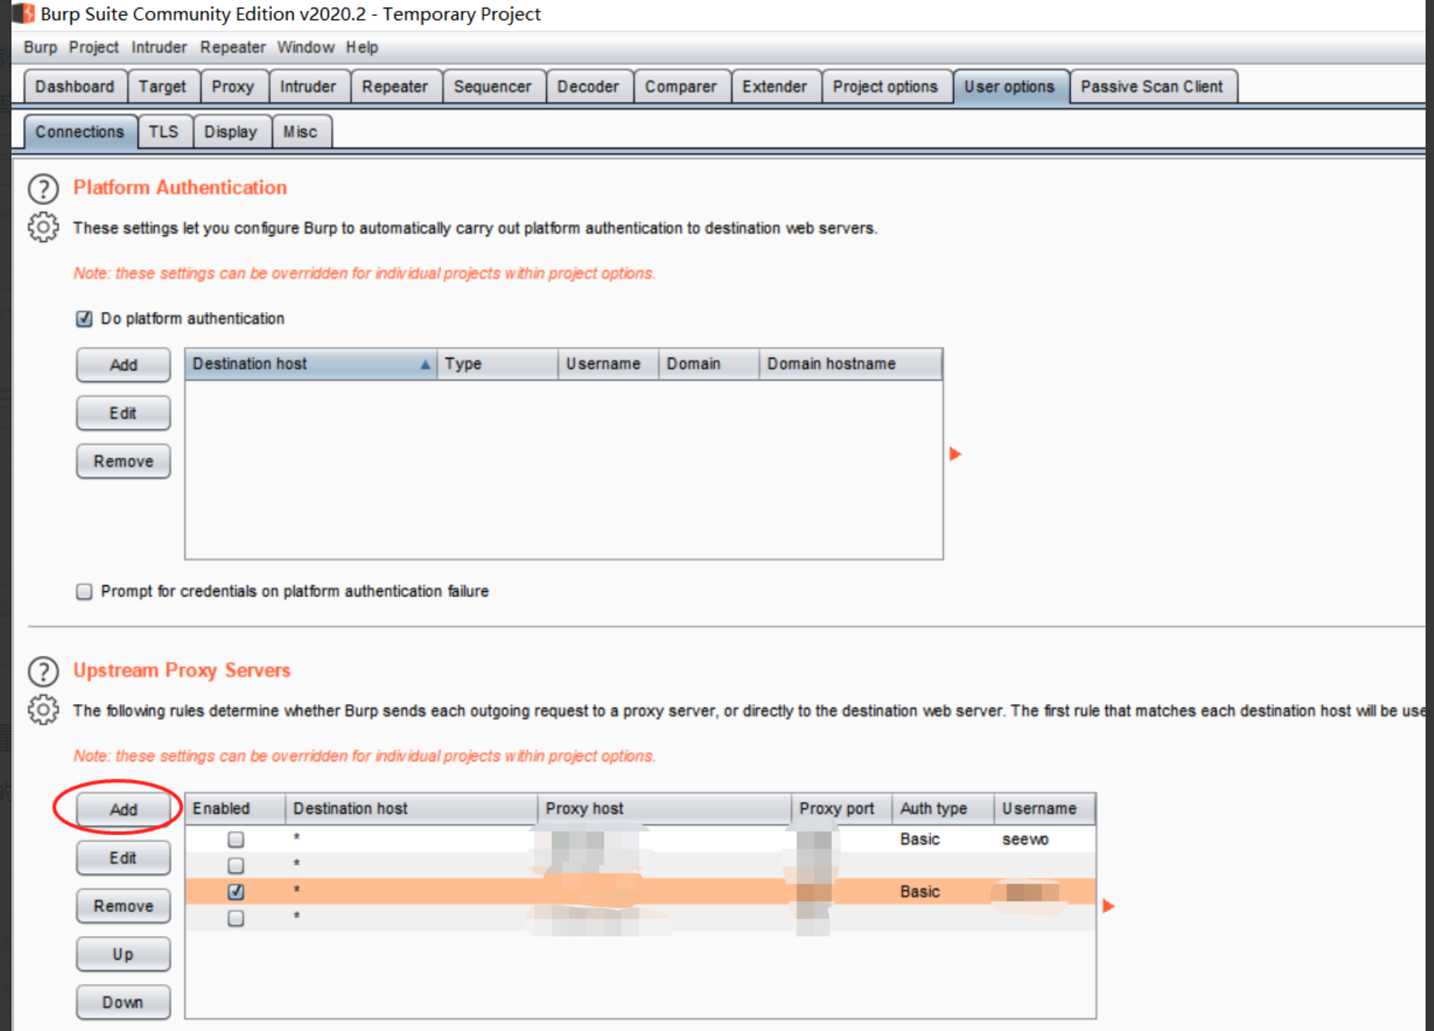
Task: Open the Decoder tab
Action: click(x=588, y=87)
